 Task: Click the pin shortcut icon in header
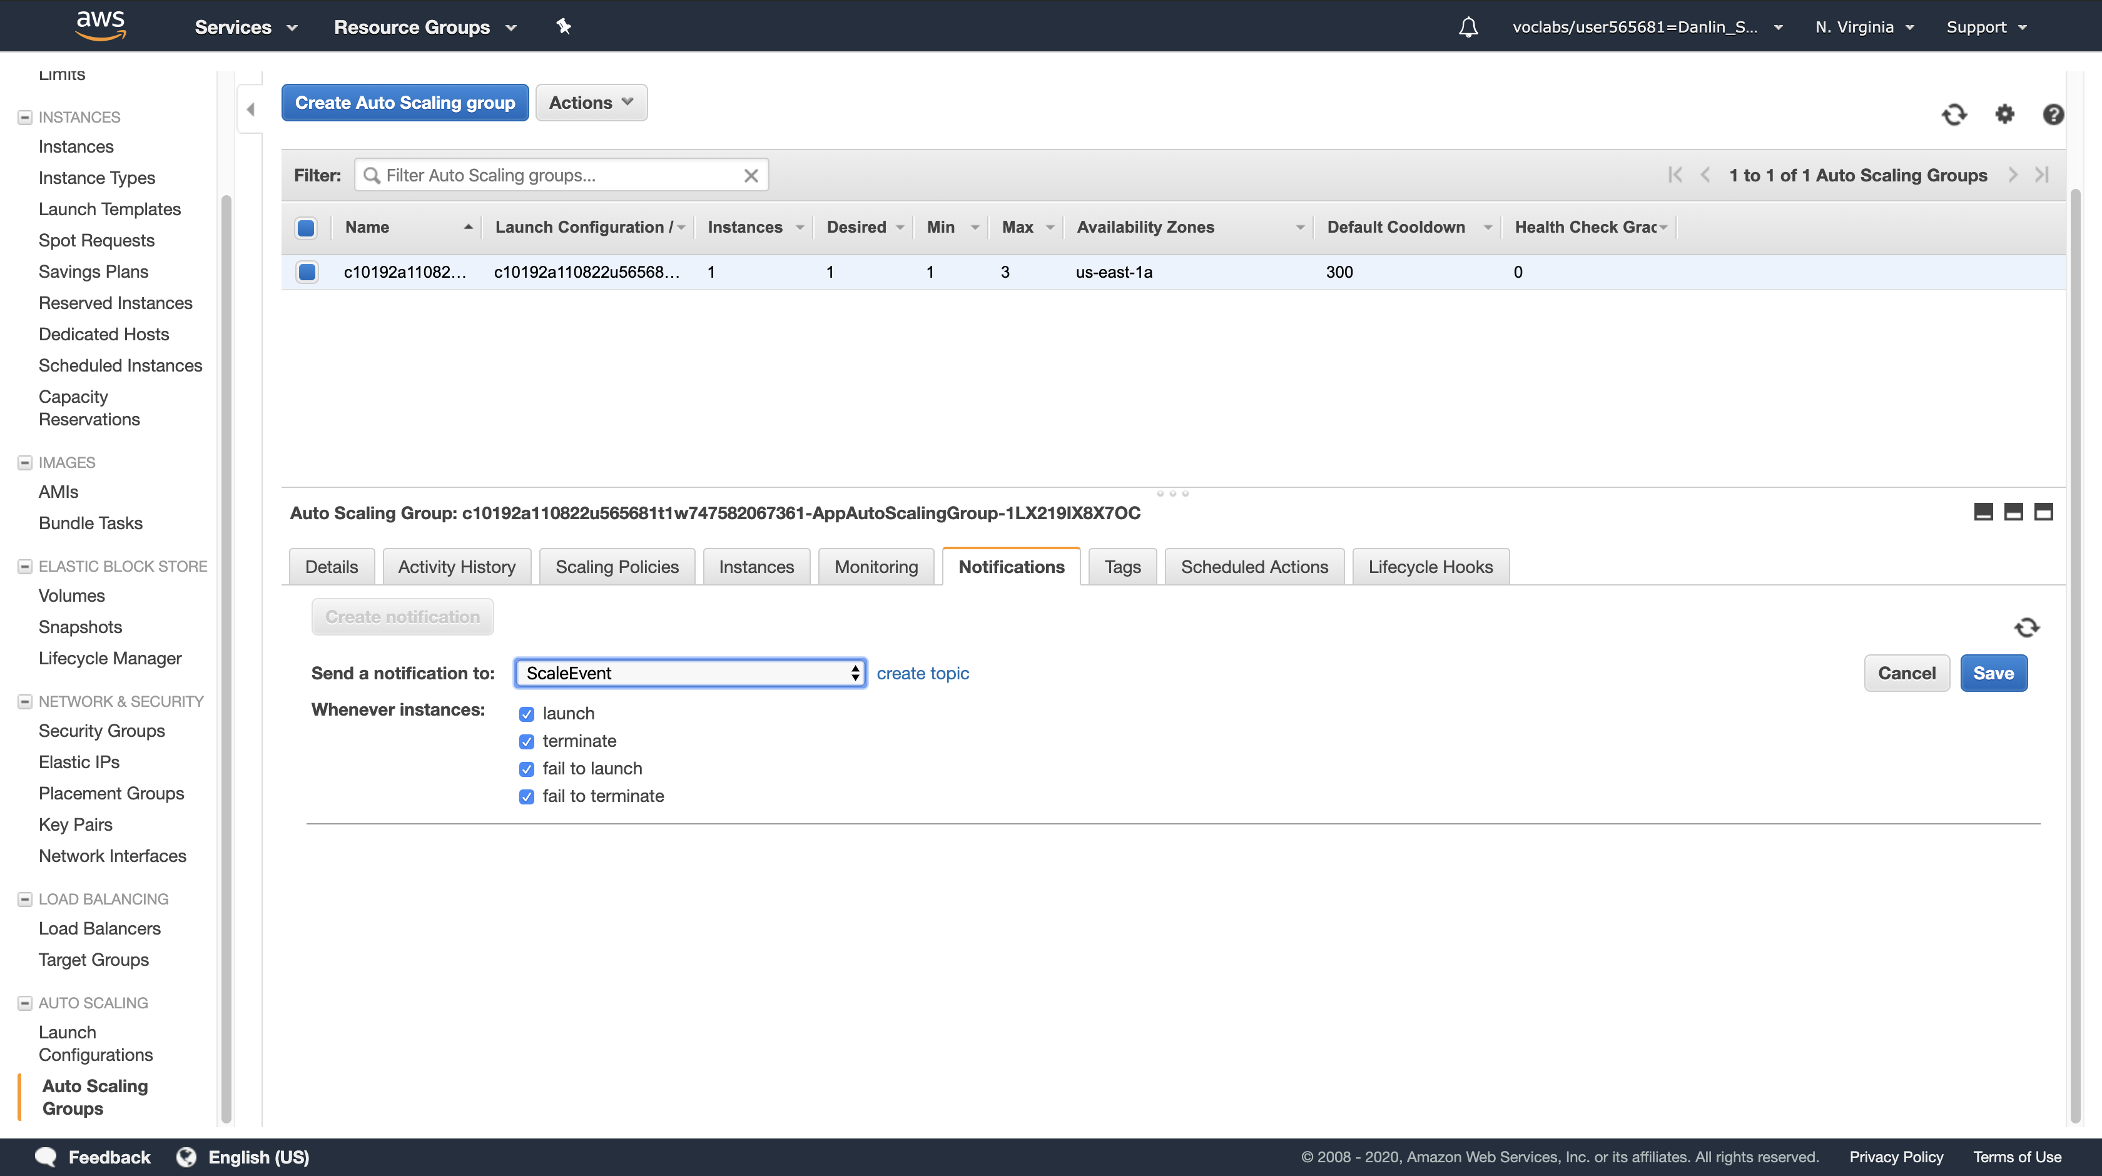click(563, 26)
